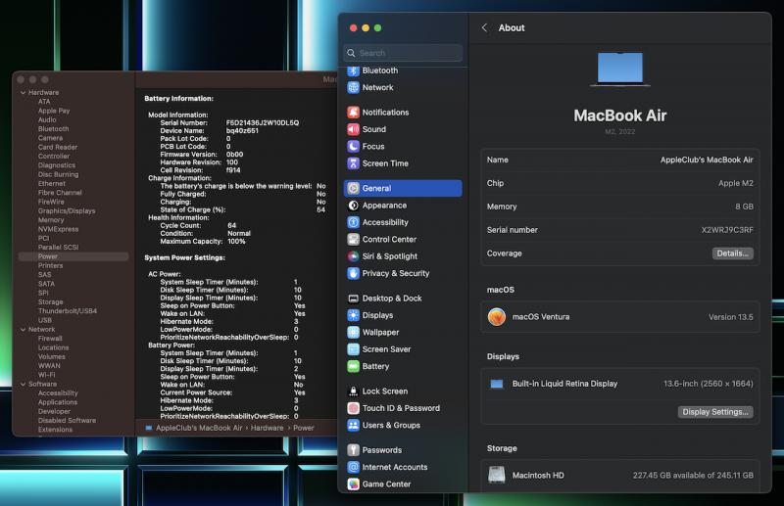Go back using the About chevron
Screen dimensions: 784x506
[484, 28]
